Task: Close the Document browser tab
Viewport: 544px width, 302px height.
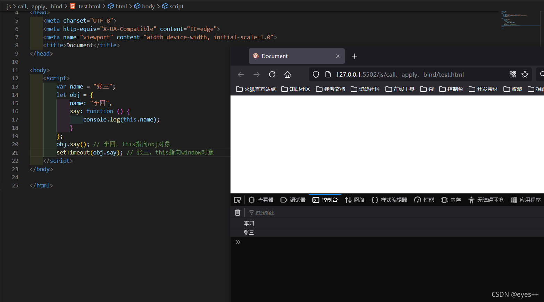Action: [x=338, y=56]
